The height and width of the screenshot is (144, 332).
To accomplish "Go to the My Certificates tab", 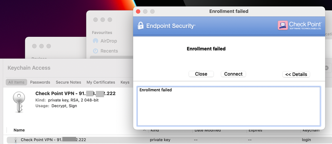I will tap(101, 82).
